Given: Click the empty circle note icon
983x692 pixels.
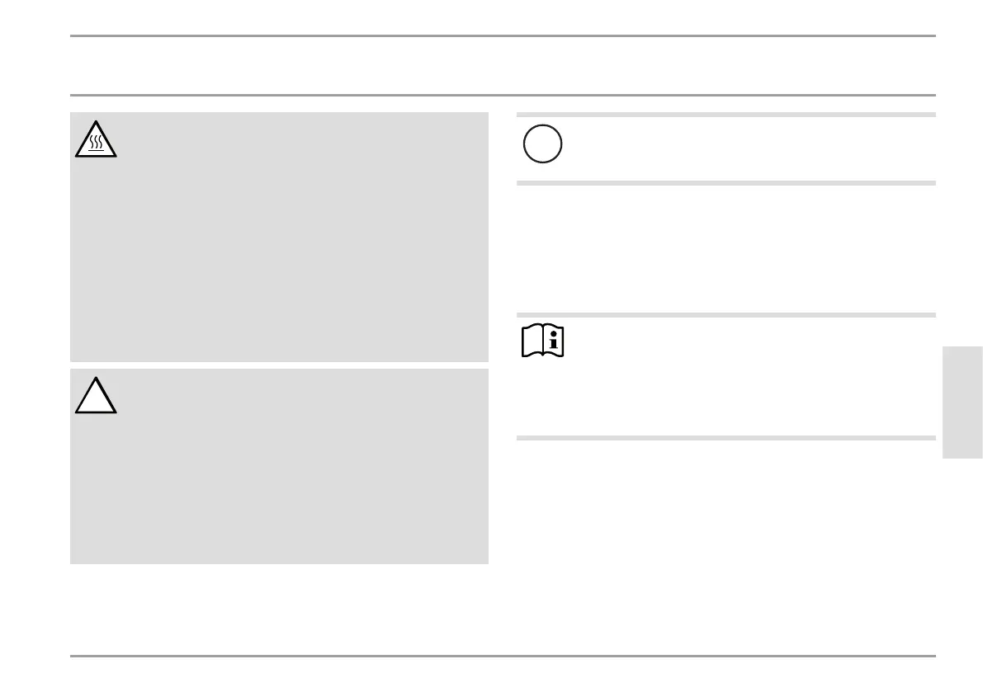Looking at the screenshot, I should click(543, 144).
